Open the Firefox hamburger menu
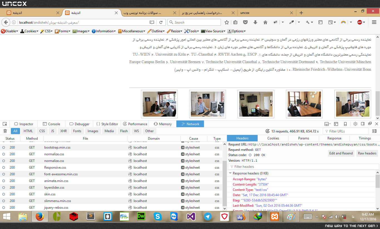This screenshot has height=229, width=380. click(x=374, y=22)
